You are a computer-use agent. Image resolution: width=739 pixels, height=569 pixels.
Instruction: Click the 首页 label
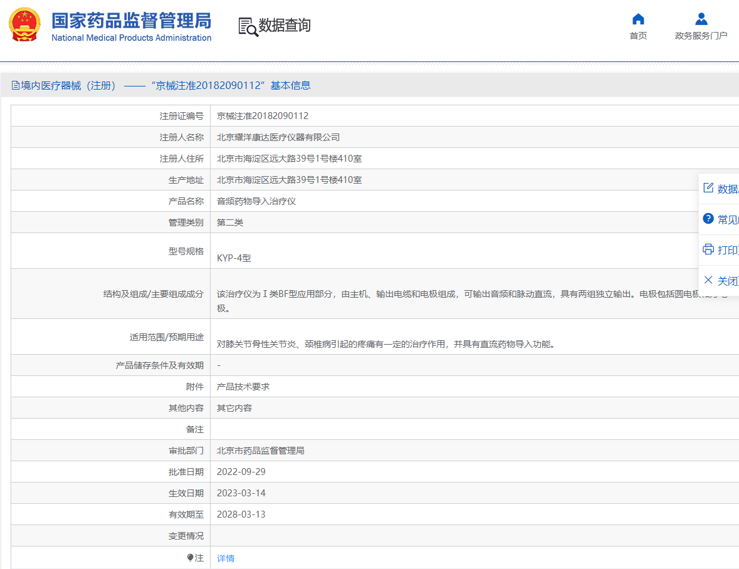click(x=638, y=36)
